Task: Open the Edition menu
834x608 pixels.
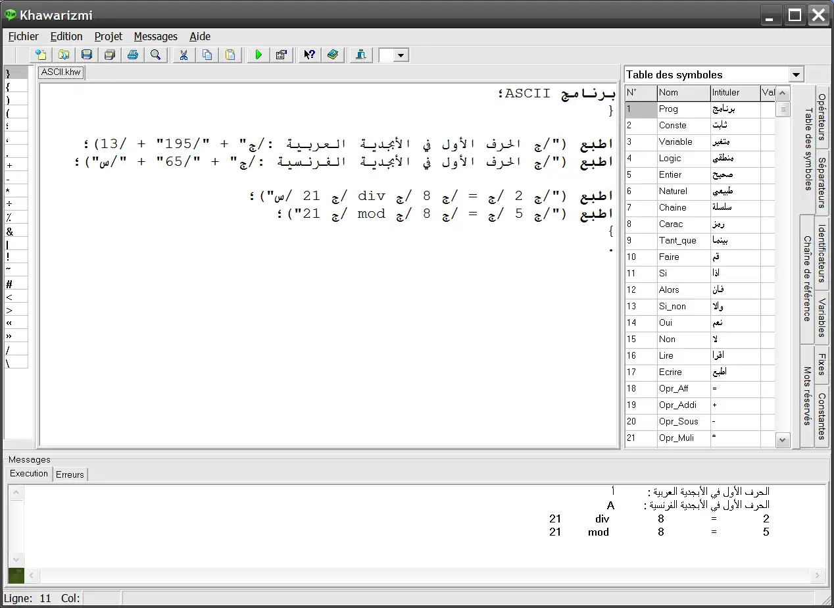Action: pos(66,36)
